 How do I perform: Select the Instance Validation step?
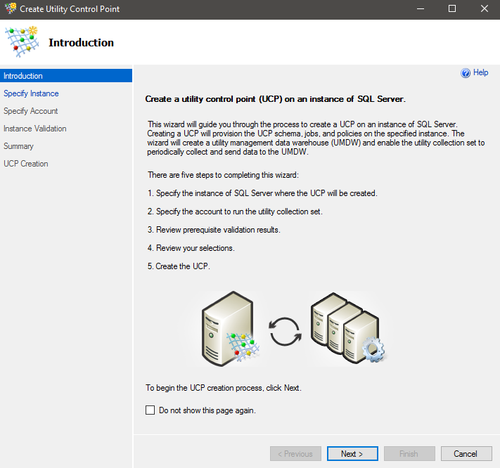pos(34,129)
